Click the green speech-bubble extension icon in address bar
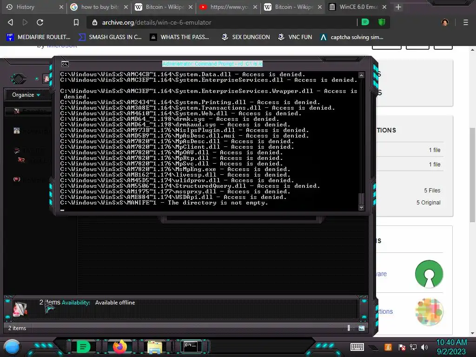This screenshot has height=357, width=476. (x=365, y=22)
